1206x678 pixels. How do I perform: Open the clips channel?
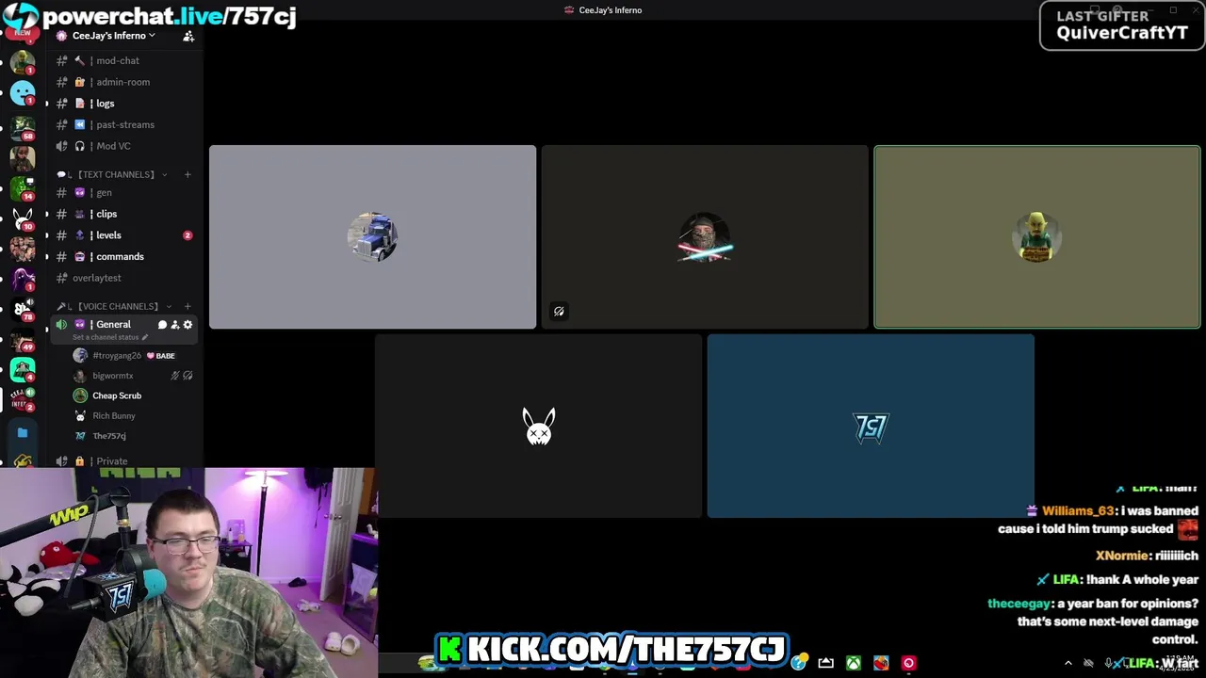point(124,214)
